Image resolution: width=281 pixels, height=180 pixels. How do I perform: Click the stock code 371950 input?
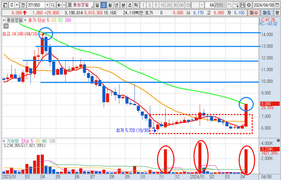click(x=36, y=5)
